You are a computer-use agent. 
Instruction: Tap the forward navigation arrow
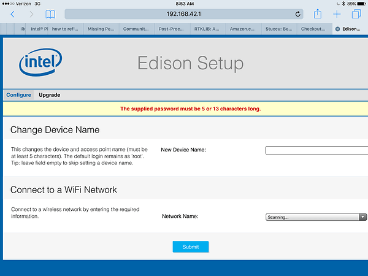tap(31, 14)
